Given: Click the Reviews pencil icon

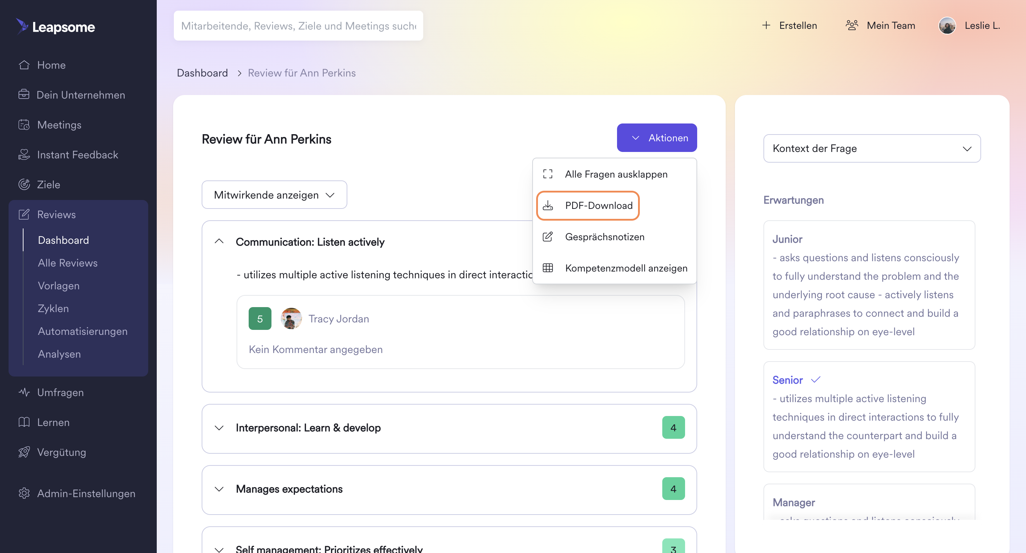Looking at the screenshot, I should point(24,214).
